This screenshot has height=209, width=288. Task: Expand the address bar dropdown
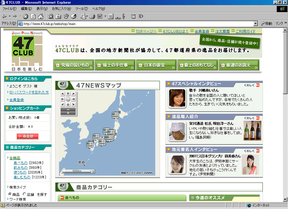pyautogui.click(x=255, y=24)
